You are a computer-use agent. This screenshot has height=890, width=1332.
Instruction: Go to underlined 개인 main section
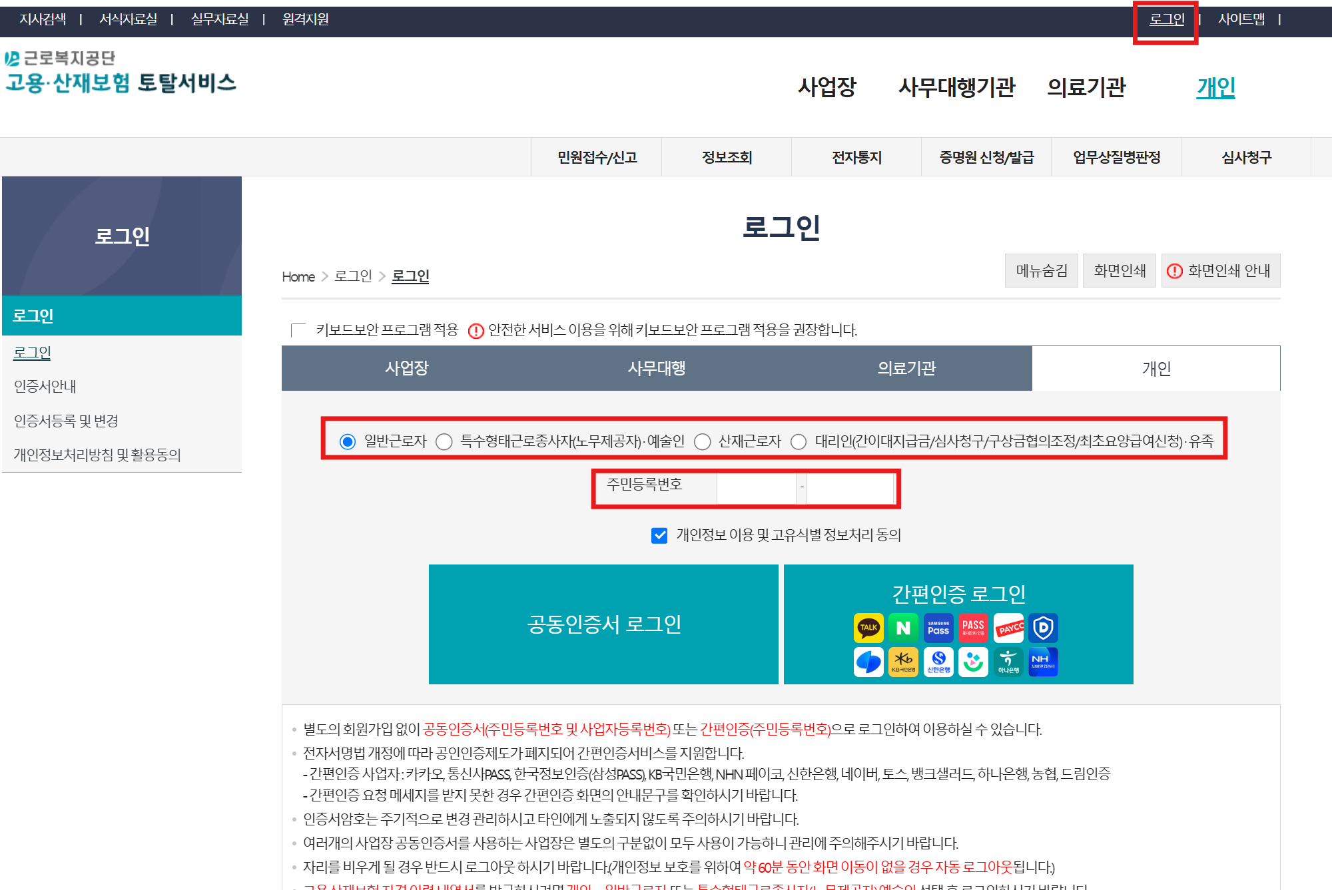pos(1216,87)
